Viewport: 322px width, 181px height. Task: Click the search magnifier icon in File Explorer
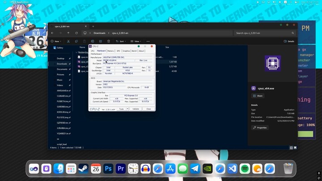pyautogui.click(x=293, y=33)
